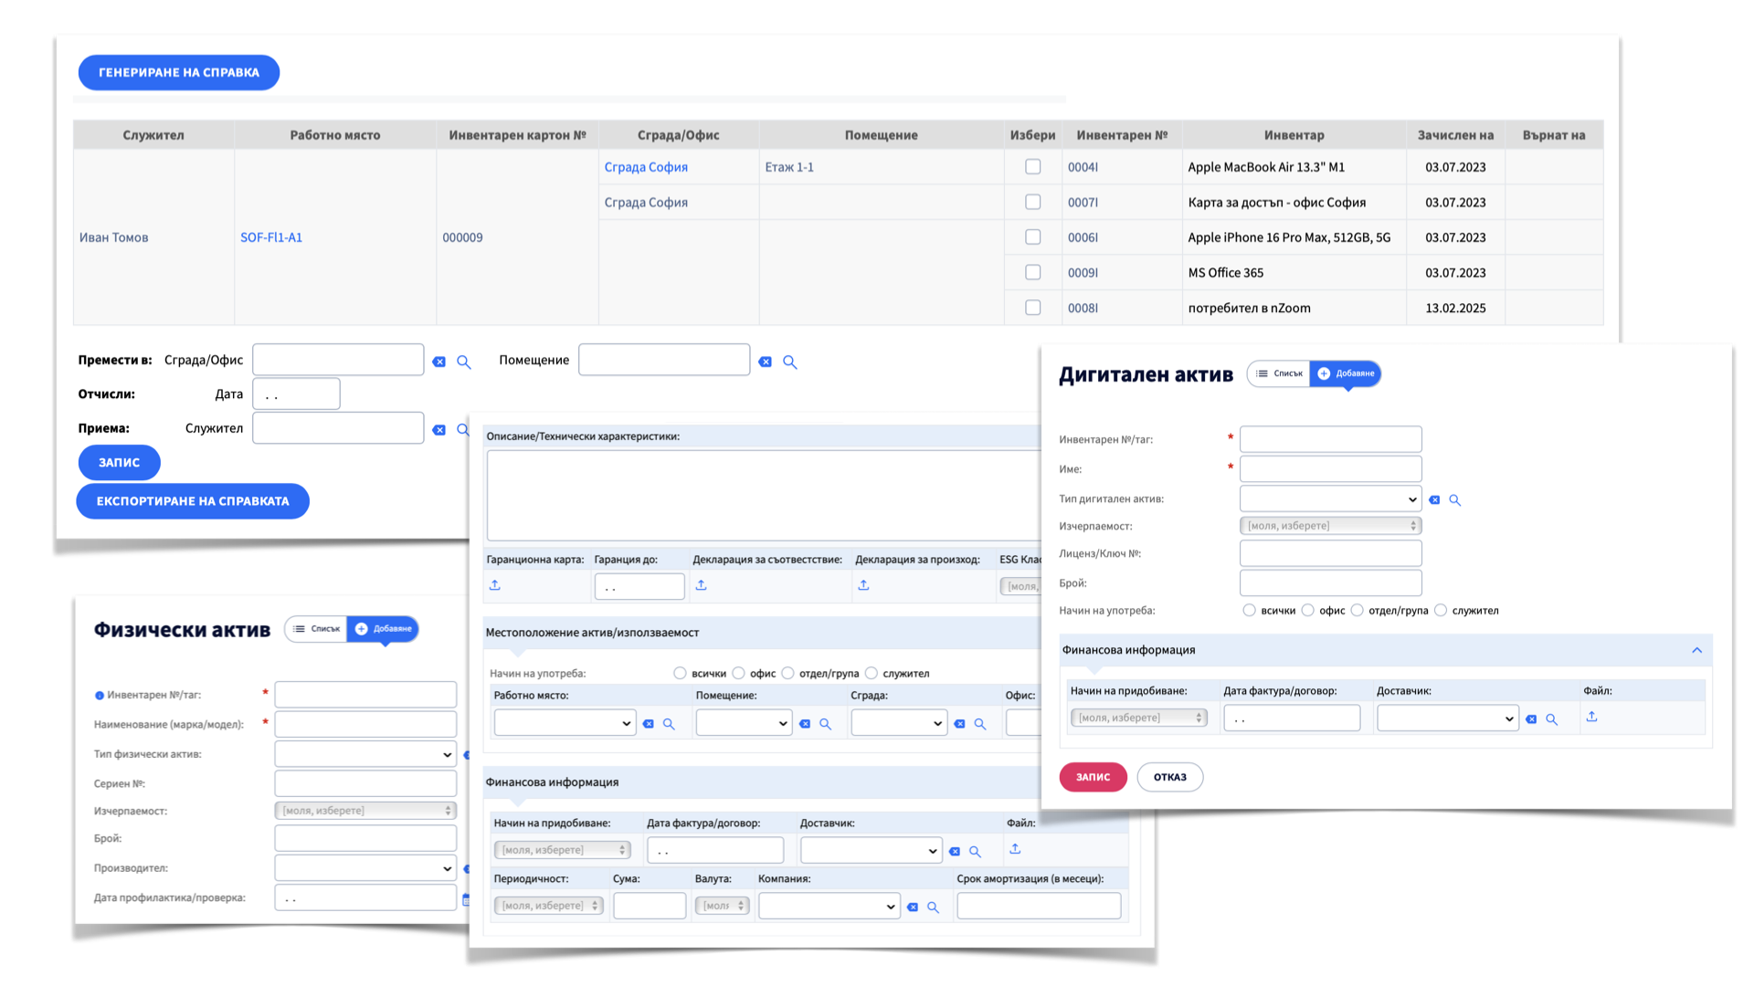This screenshot has height=986, width=1754.
Task: Clear Компания selection
Action: coord(913,907)
